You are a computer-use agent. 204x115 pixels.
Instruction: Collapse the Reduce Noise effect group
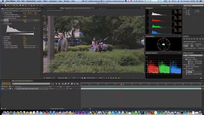pyautogui.click(x=2, y=13)
